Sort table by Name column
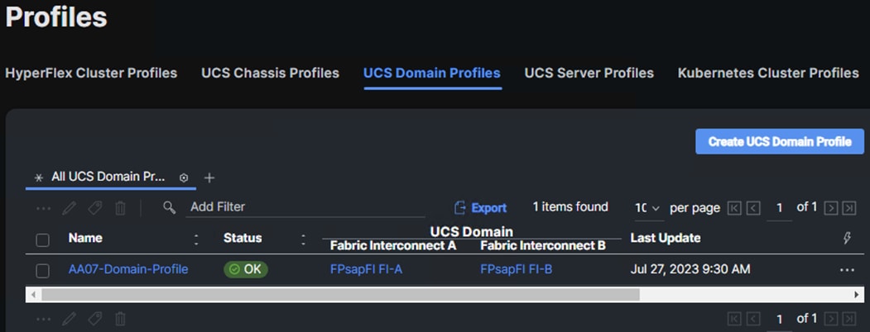Viewport: 870px width, 332px height. [85, 238]
